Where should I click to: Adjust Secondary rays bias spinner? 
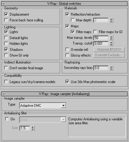(x=111, y=68)
